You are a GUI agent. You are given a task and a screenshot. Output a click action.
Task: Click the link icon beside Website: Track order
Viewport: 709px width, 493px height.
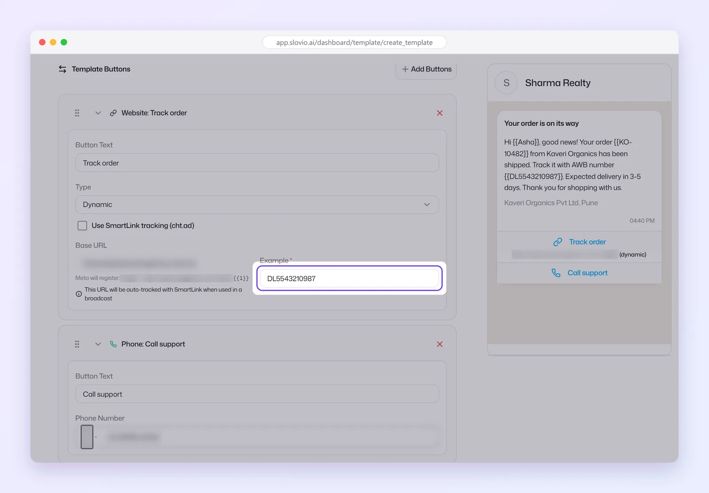pos(113,113)
